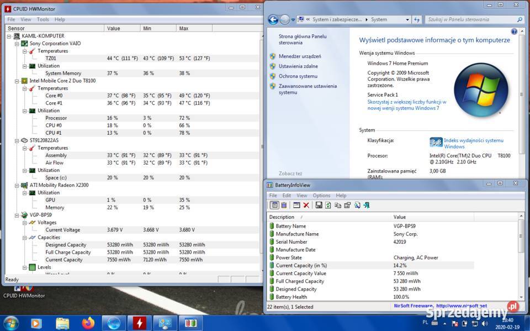Click the Back arrow in the System window
530x331 pixels.
point(273,20)
